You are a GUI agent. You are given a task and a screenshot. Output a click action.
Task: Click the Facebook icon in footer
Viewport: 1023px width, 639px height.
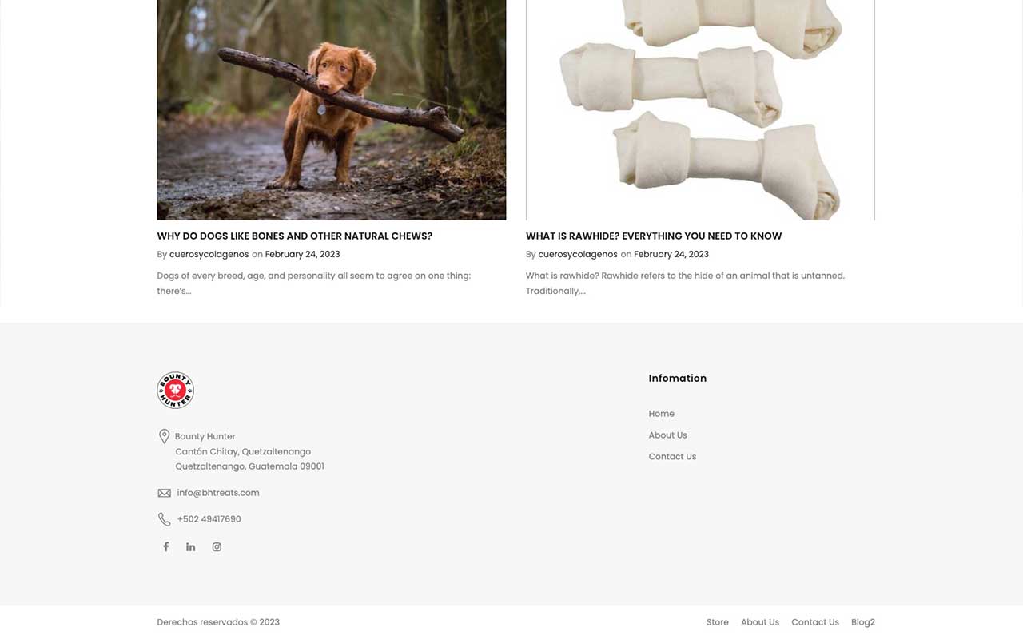(166, 547)
